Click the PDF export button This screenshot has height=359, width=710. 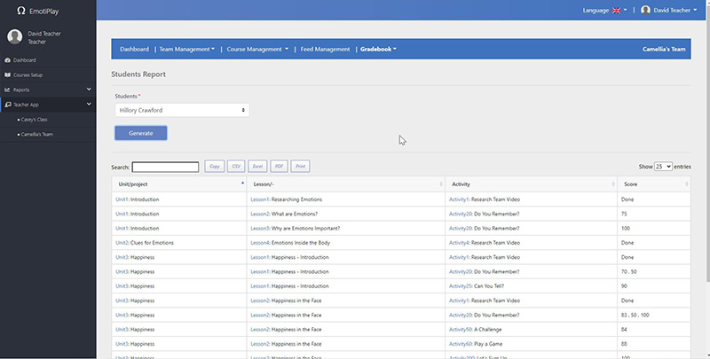[279, 167]
